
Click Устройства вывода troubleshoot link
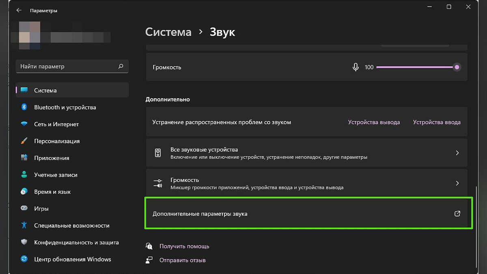[374, 122]
